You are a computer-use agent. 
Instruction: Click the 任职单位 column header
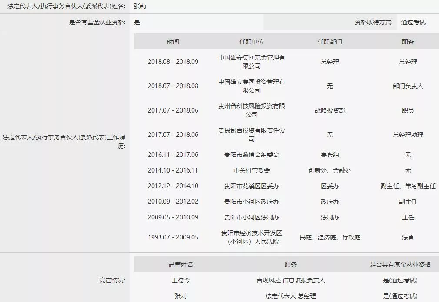click(x=251, y=42)
